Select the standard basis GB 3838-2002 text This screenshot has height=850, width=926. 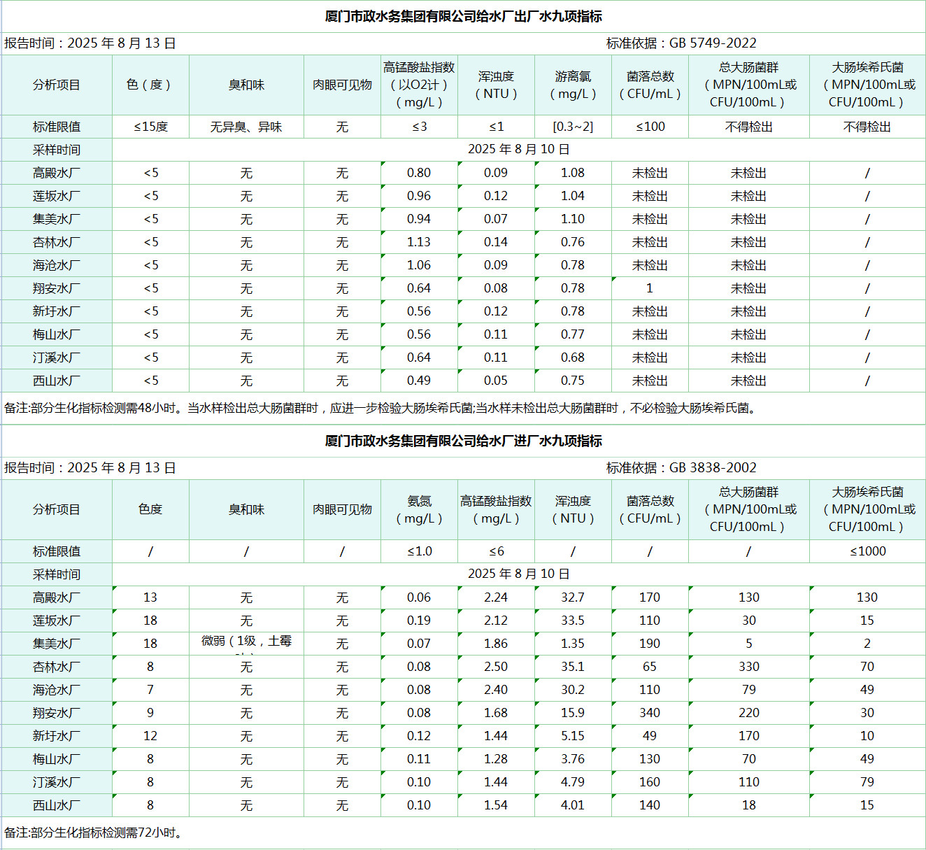click(x=713, y=468)
